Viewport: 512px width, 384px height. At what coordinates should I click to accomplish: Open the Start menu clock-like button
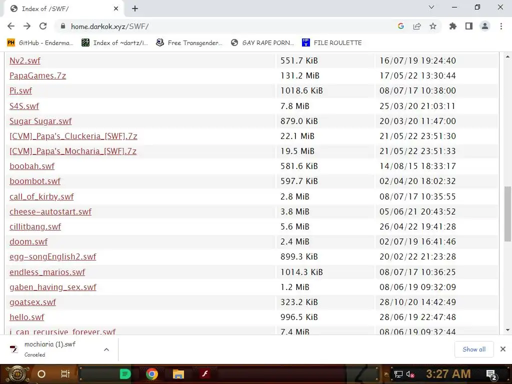tap(17, 374)
